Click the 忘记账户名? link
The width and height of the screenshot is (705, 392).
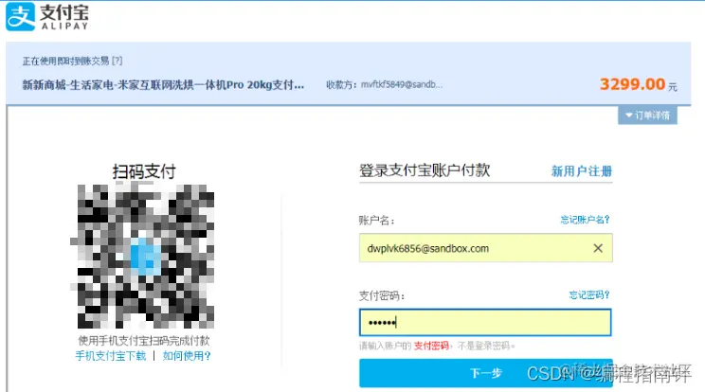(585, 220)
